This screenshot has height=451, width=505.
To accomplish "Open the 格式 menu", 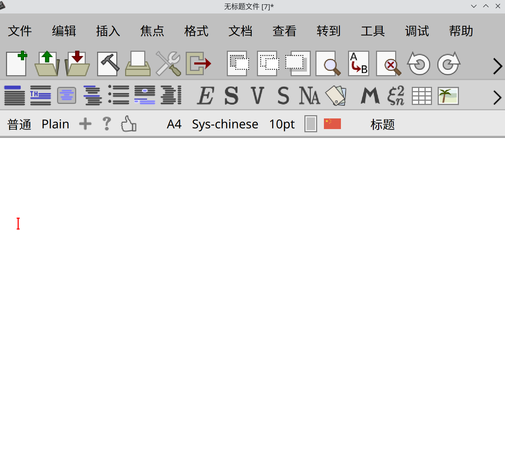I will pyautogui.click(x=196, y=31).
